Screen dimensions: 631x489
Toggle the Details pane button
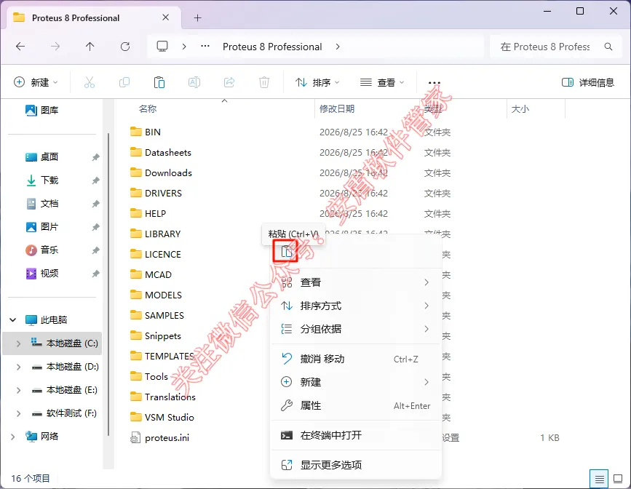[x=588, y=82]
